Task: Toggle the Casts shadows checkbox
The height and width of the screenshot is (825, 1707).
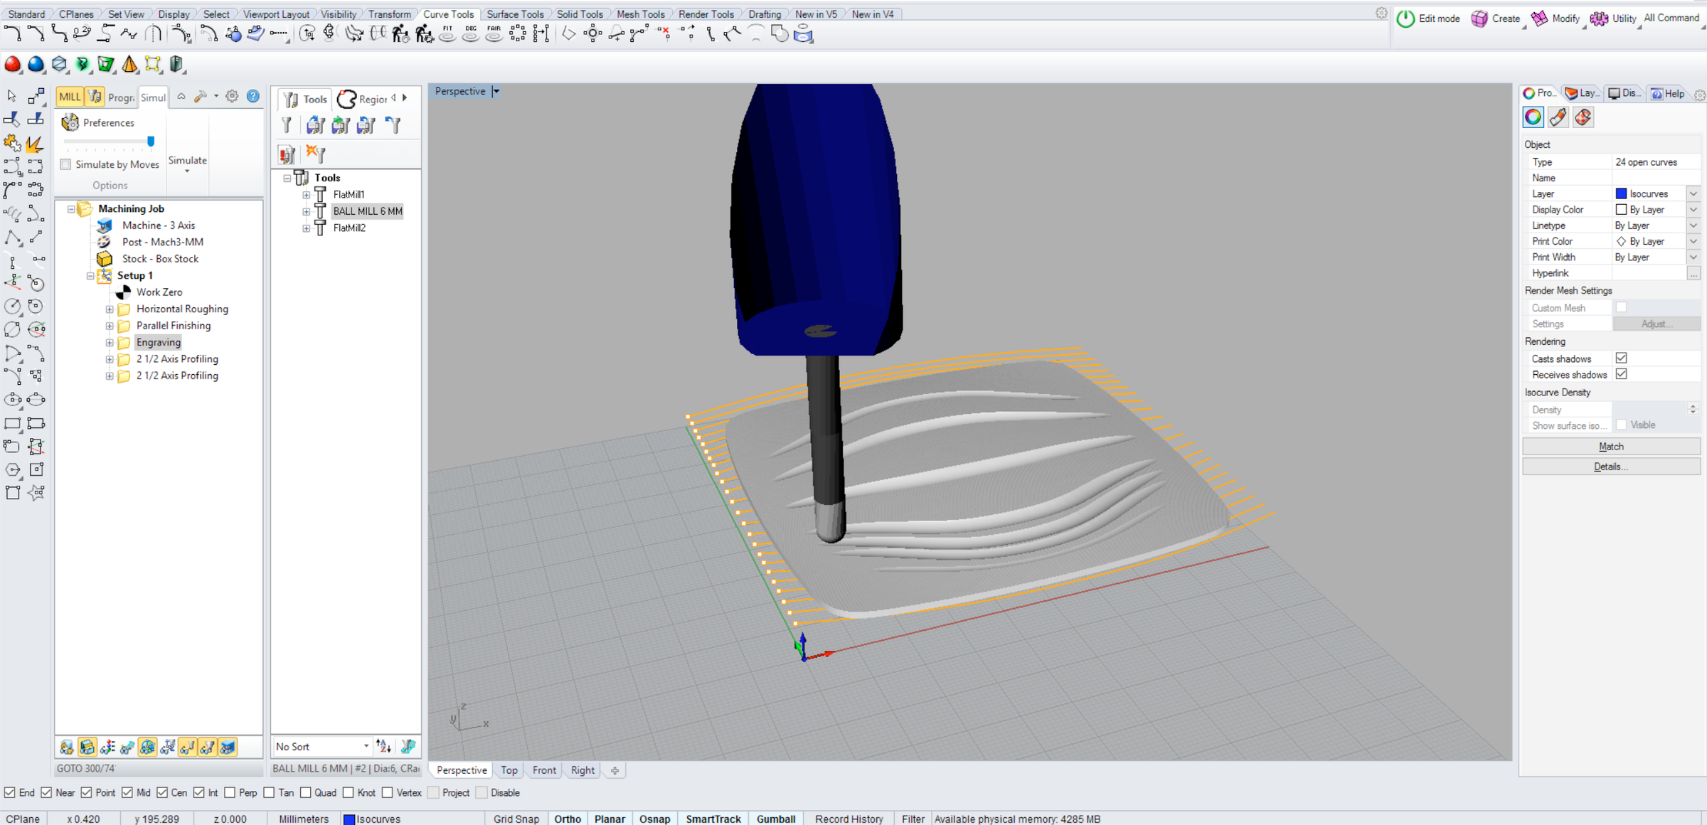Action: (x=1621, y=358)
